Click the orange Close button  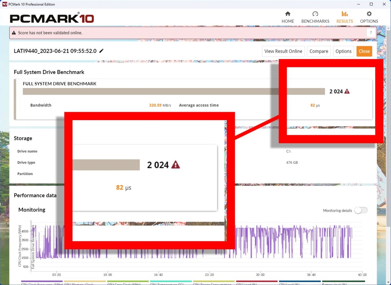tap(364, 51)
